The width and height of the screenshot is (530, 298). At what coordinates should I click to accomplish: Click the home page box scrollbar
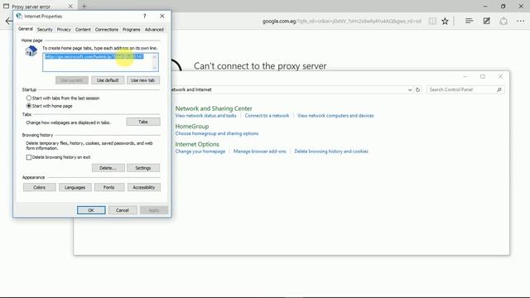coord(155,62)
